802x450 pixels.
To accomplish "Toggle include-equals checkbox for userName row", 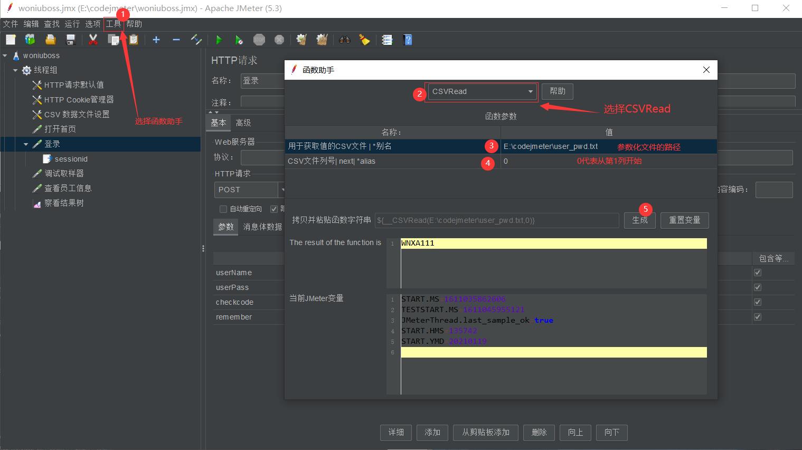I will tap(758, 273).
